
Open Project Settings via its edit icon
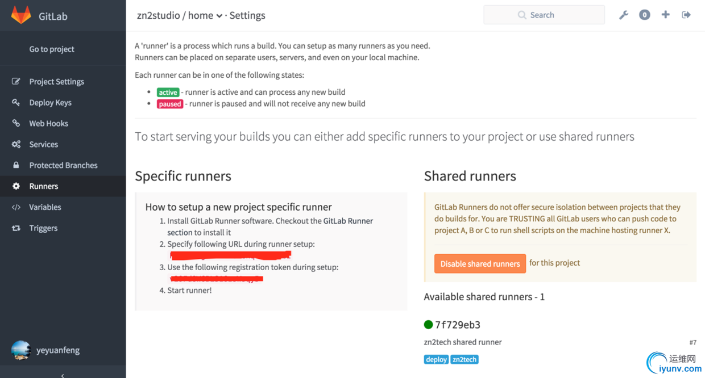(x=16, y=82)
